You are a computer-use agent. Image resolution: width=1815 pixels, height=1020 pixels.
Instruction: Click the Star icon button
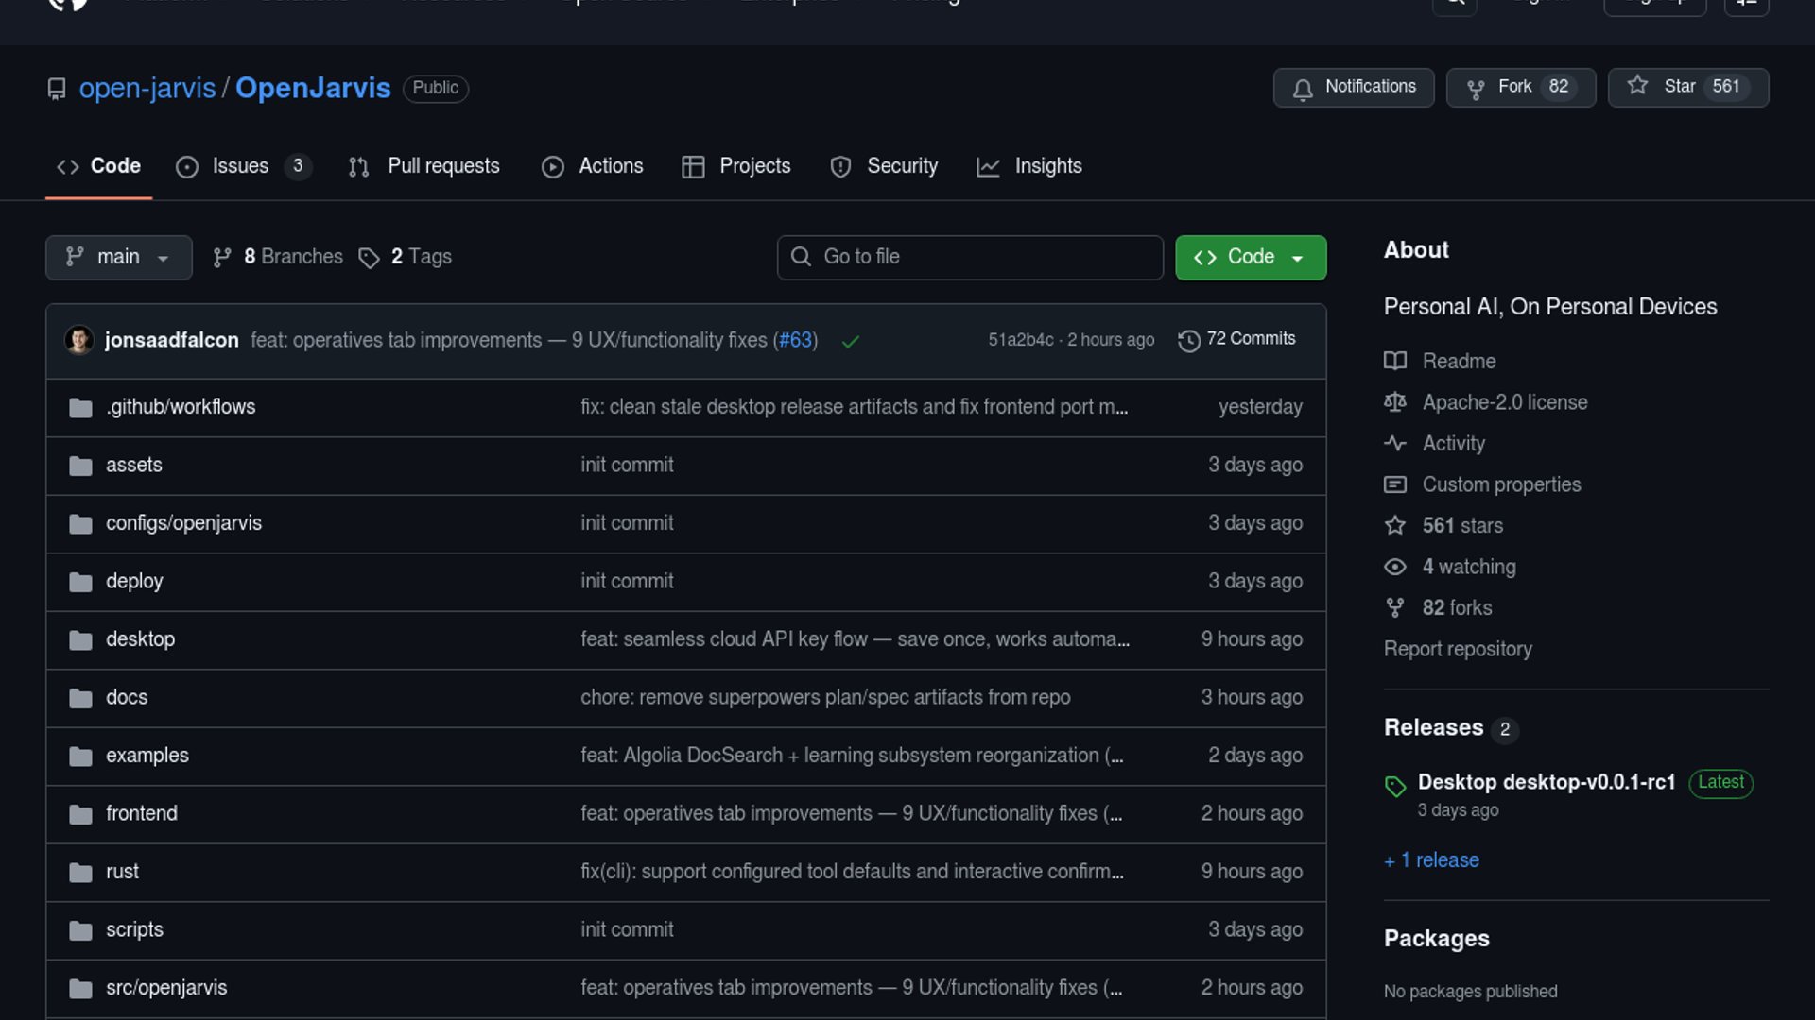click(1637, 87)
